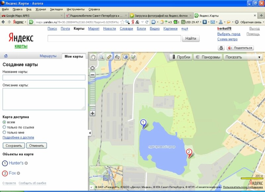Open the 'Схема метро' link

tap(227, 39)
